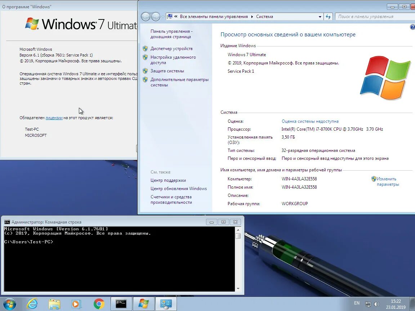Click Command Prompt scrollbar up arrow
Image resolution: width=415 pixels, height=311 pixels.
click(x=238, y=230)
